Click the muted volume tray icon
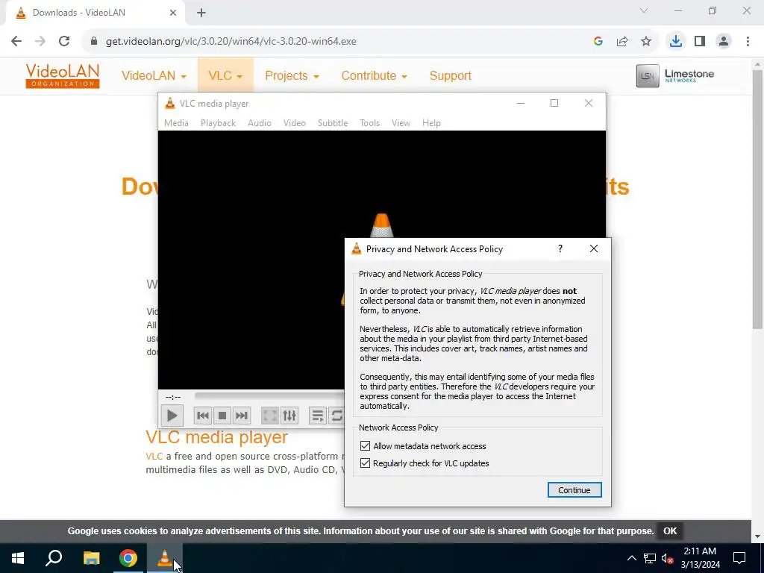Screen dimensions: 764x573 tap(668, 558)
